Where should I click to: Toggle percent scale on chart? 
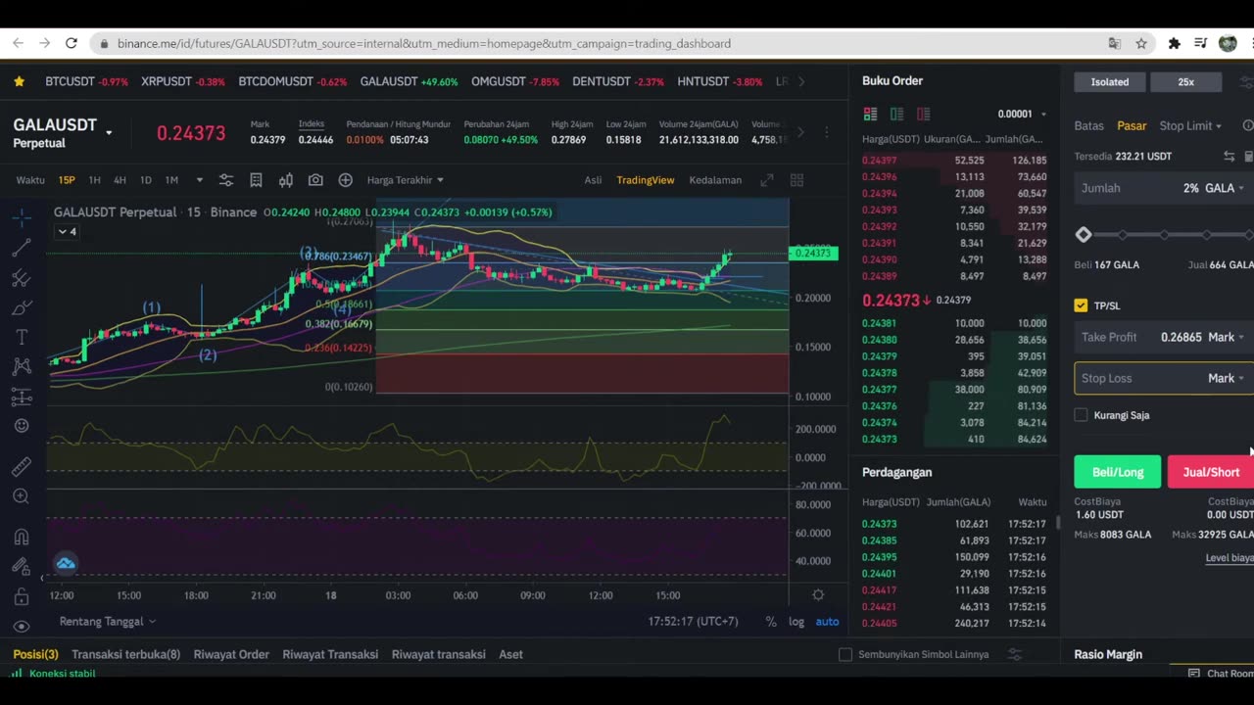pos(771,622)
